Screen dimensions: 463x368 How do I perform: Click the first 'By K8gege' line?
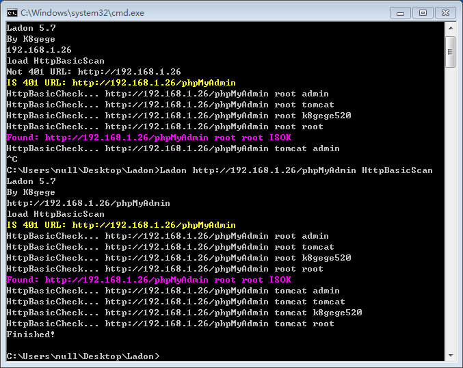31,39
